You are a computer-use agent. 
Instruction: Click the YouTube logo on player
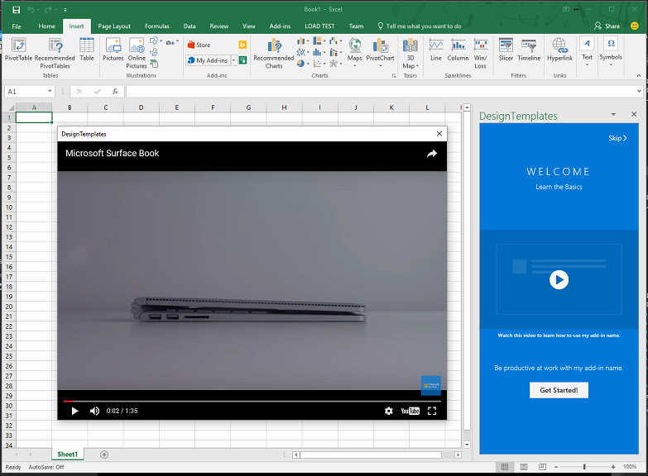[x=410, y=411]
